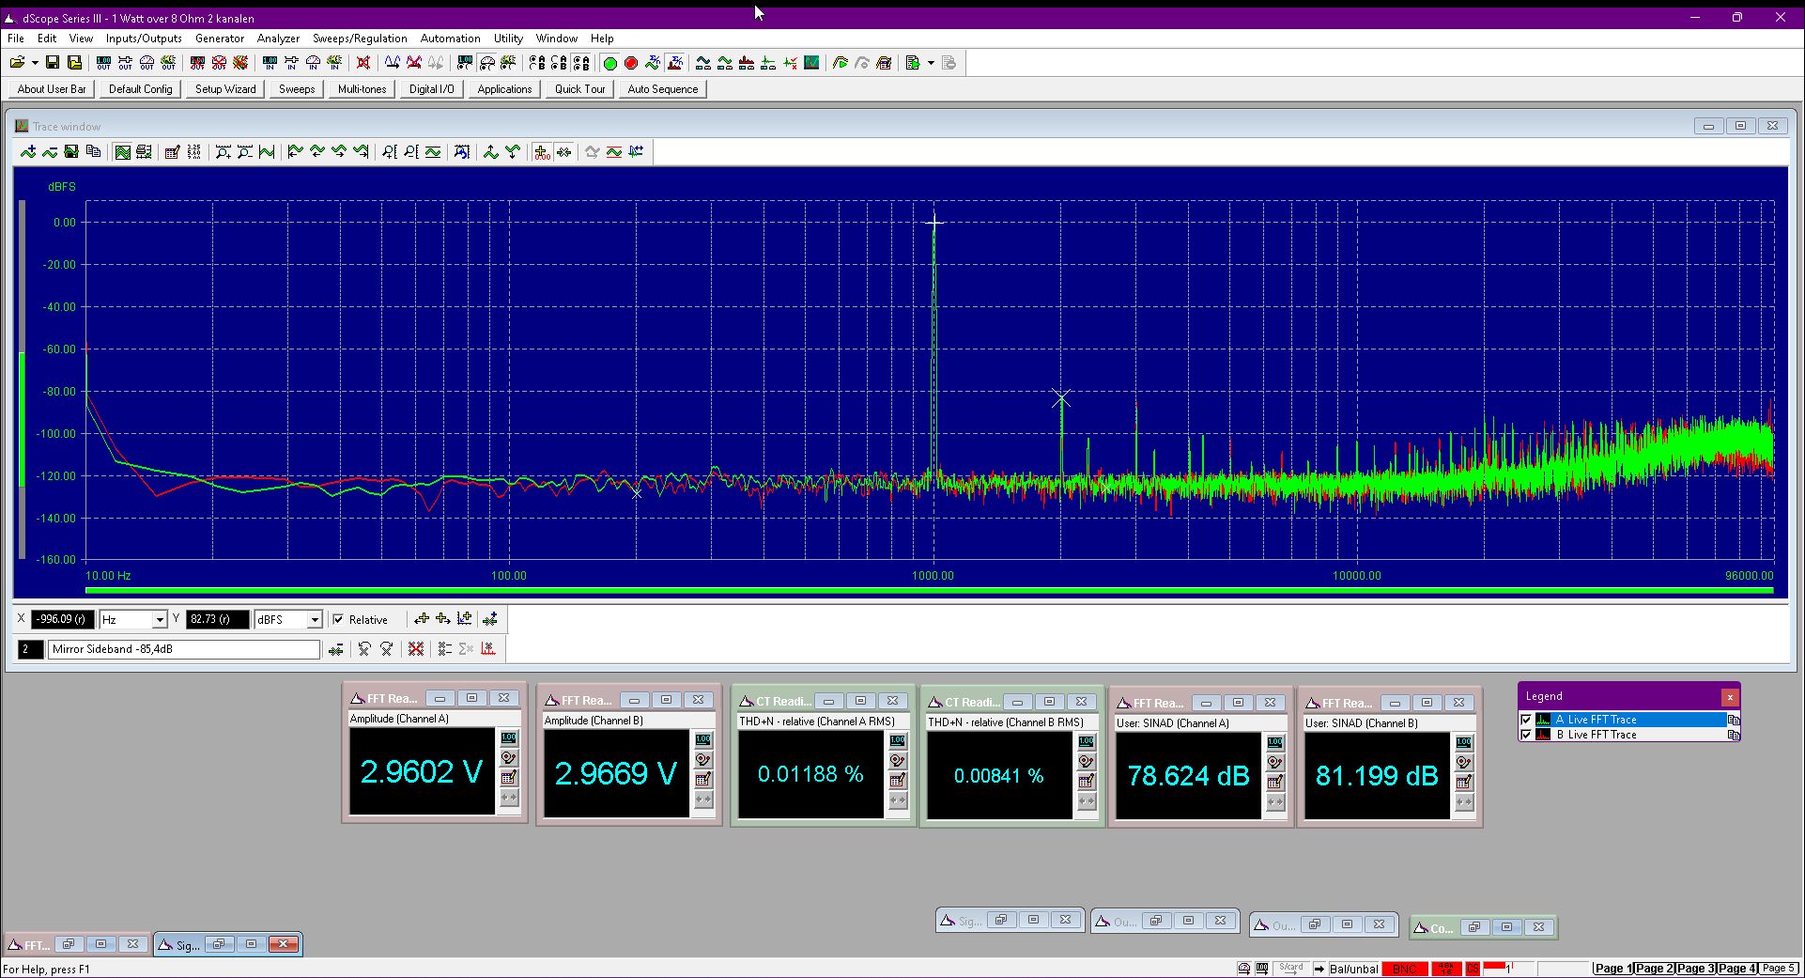
Task: Restore the minimized Sig... window at bottom left
Action: click(x=219, y=945)
